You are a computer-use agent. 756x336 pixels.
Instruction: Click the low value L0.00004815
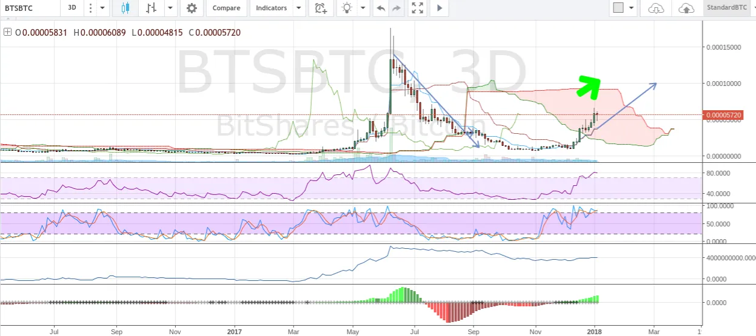(156, 32)
